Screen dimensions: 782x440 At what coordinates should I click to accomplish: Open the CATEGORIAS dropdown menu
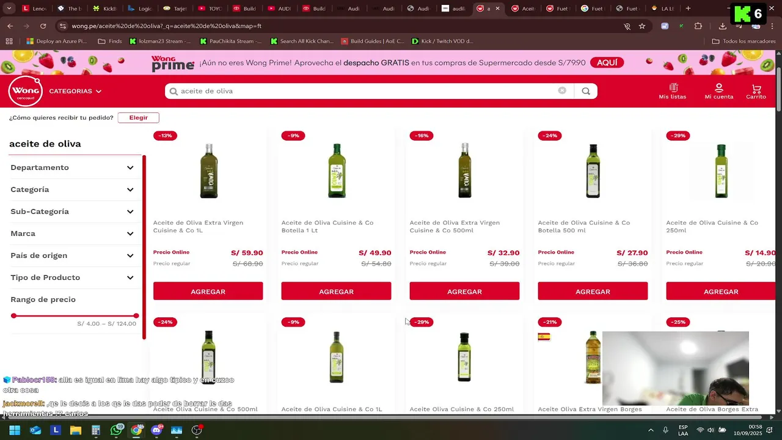click(x=75, y=91)
